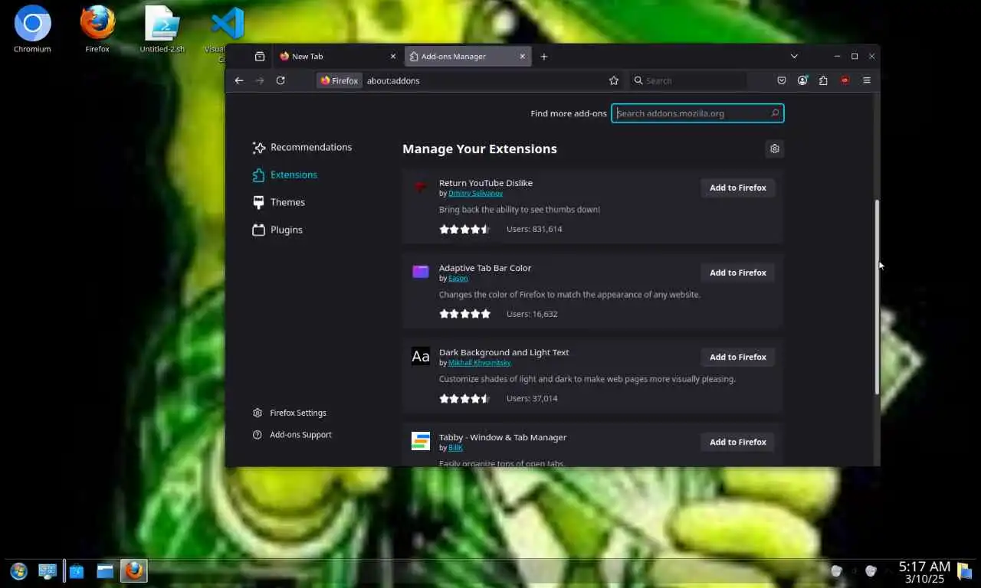Open Plugins in the sidebar
Image resolution: width=981 pixels, height=588 pixels.
[277, 230]
